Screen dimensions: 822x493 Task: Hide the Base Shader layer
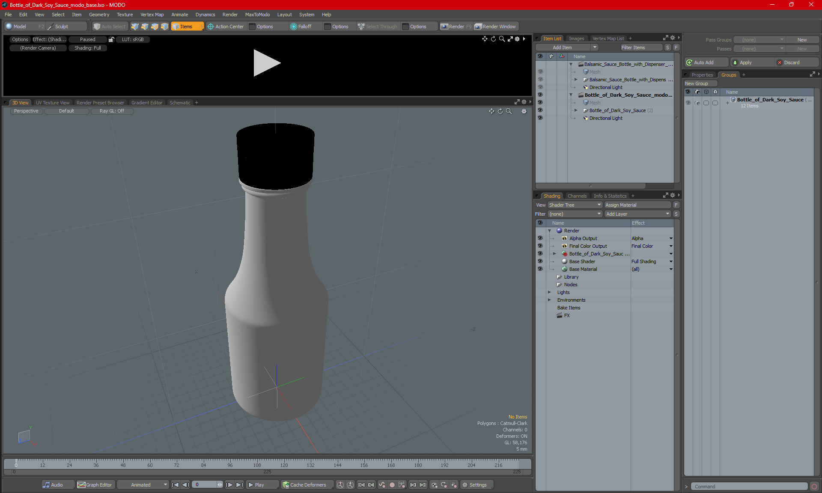[x=540, y=261]
